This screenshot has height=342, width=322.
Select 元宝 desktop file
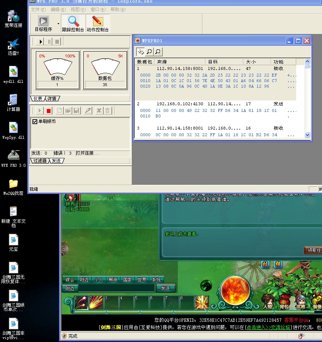13,243
